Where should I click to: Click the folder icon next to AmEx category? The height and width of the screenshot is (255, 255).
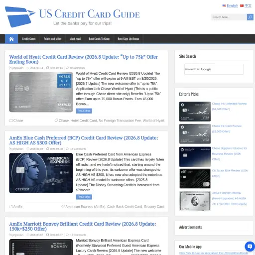click(x=11, y=207)
